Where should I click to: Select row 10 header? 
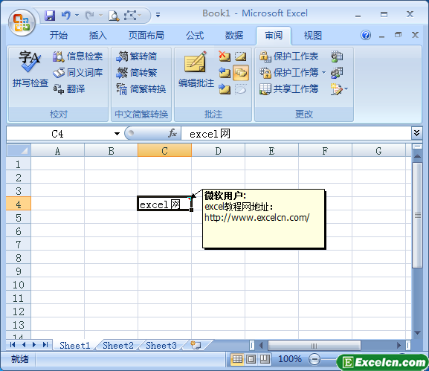click(x=19, y=285)
